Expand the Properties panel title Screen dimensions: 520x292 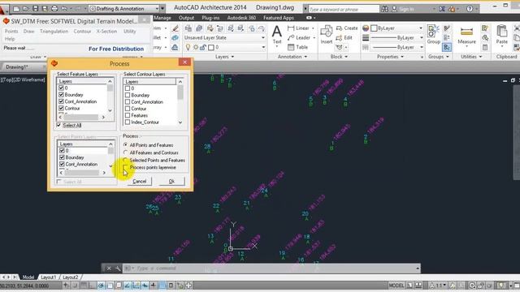(x=390, y=57)
